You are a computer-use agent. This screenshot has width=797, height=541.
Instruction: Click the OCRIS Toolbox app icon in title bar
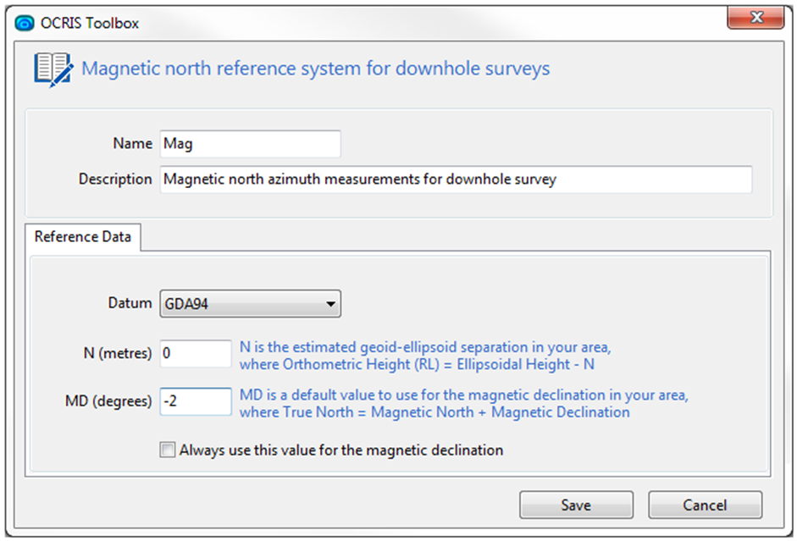click(25, 24)
